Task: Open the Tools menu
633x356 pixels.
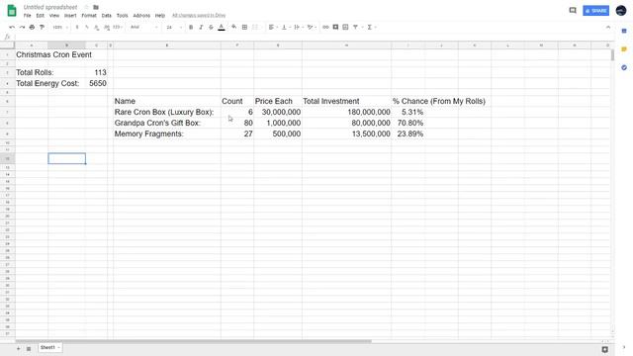Action: coord(122,16)
